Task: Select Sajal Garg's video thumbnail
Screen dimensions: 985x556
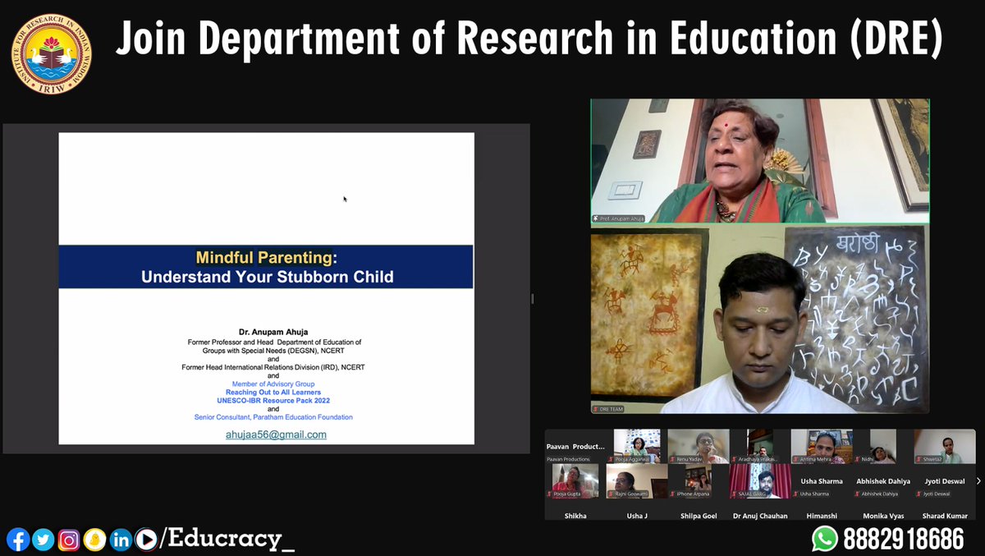Action: pyautogui.click(x=760, y=481)
